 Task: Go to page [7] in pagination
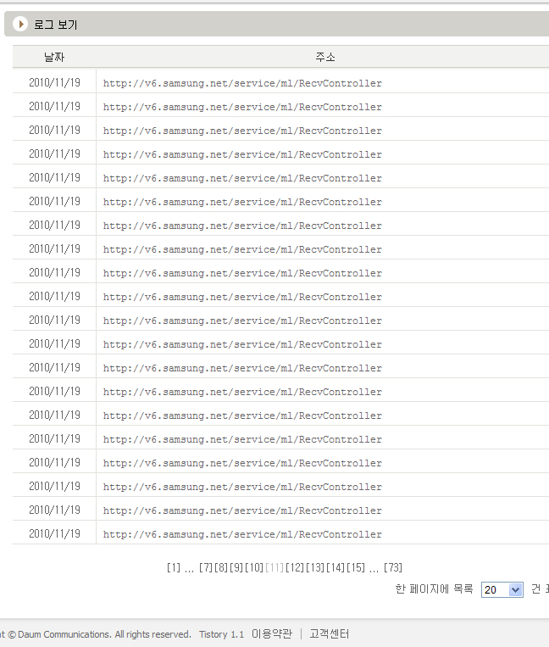click(206, 568)
